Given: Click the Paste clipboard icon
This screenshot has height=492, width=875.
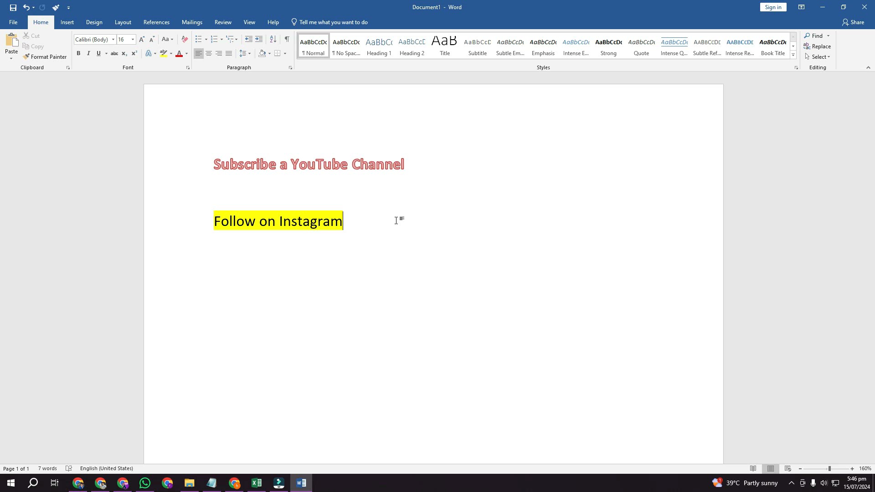Looking at the screenshot, I should click(x=11, y=41).
